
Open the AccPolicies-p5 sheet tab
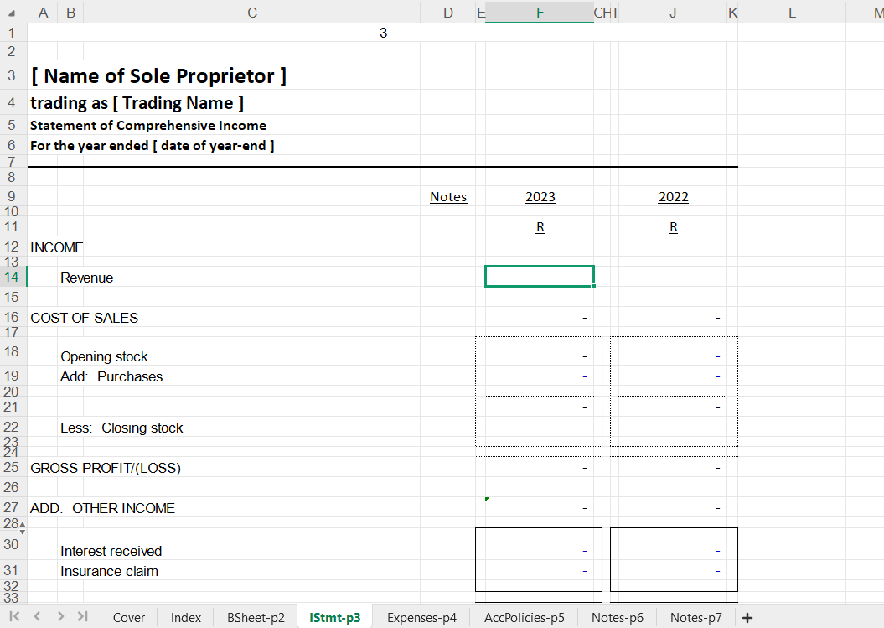click(x=525, y=618)
